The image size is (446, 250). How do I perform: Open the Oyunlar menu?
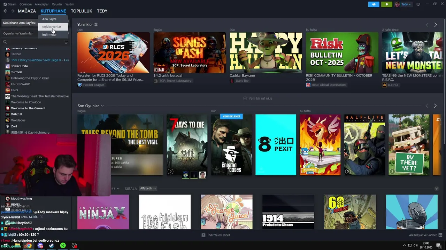point(57,4)
